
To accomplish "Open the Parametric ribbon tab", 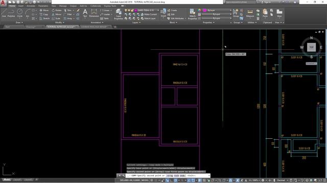I will click(x=43, y=6).
